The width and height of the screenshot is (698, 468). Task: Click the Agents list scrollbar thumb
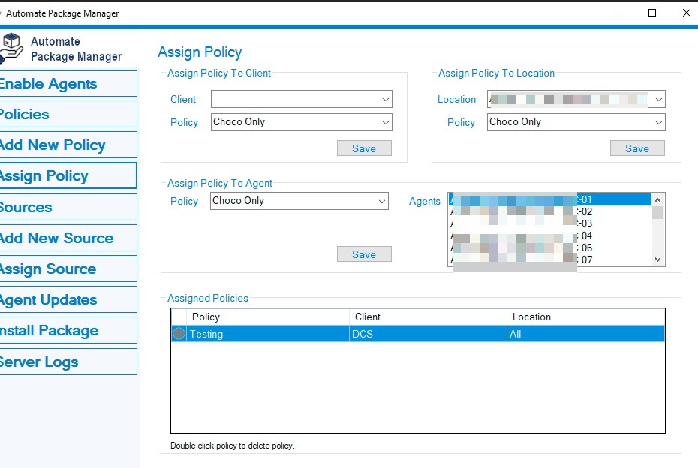658,213
